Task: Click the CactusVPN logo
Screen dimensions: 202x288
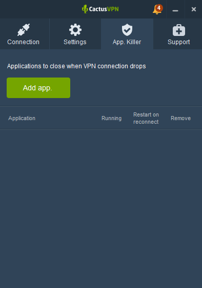Action: pos(100,9)
